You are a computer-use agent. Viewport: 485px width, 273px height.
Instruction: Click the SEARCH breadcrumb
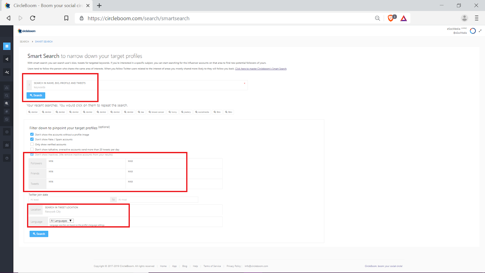pyautogui.click(x=25, y=42)
